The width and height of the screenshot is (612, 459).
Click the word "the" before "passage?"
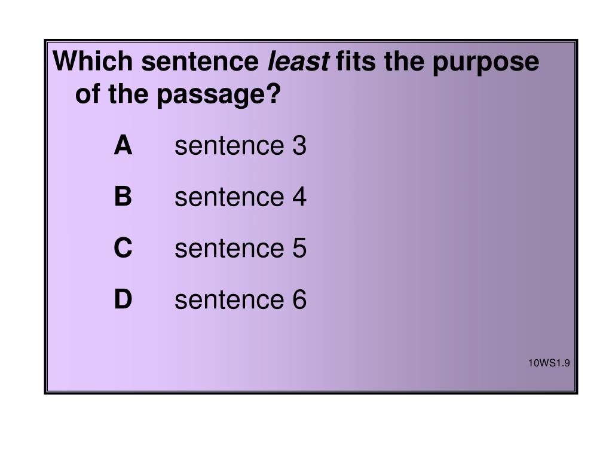[x=128, y=94]
